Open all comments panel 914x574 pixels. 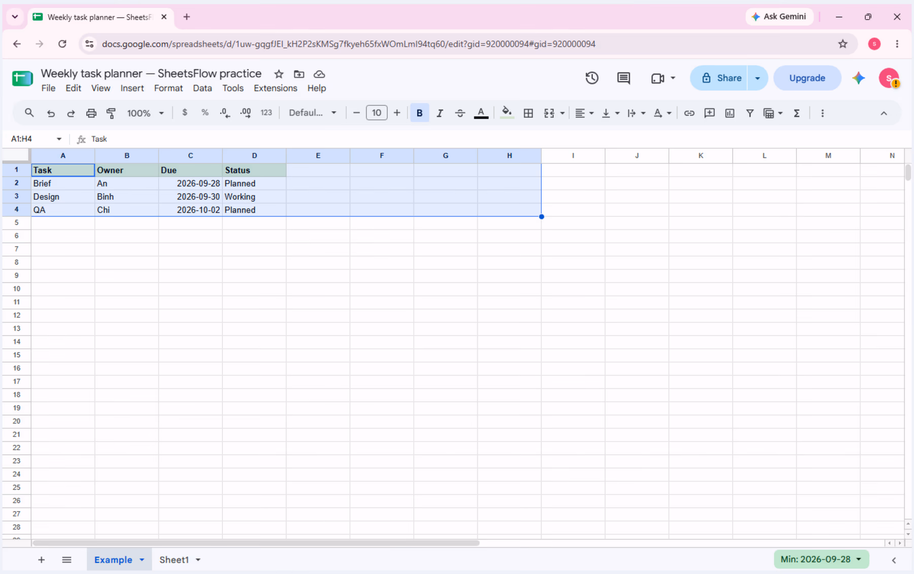624,78
